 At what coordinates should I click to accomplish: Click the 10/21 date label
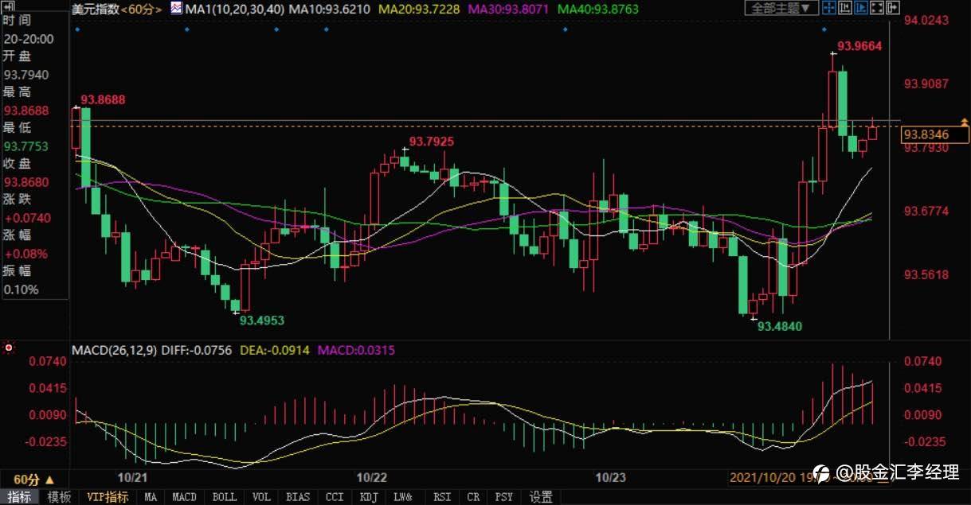[x=133, y=477]
